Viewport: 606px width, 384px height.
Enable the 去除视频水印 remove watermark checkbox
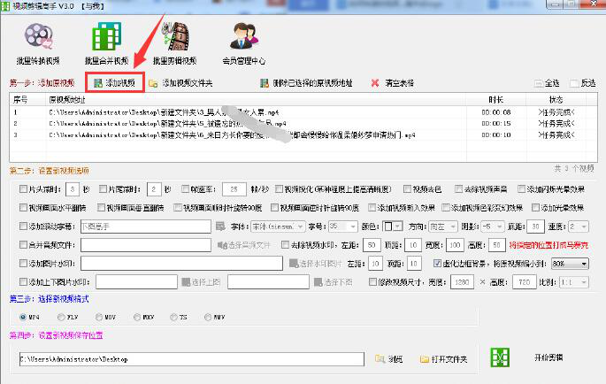click(285, 245)
